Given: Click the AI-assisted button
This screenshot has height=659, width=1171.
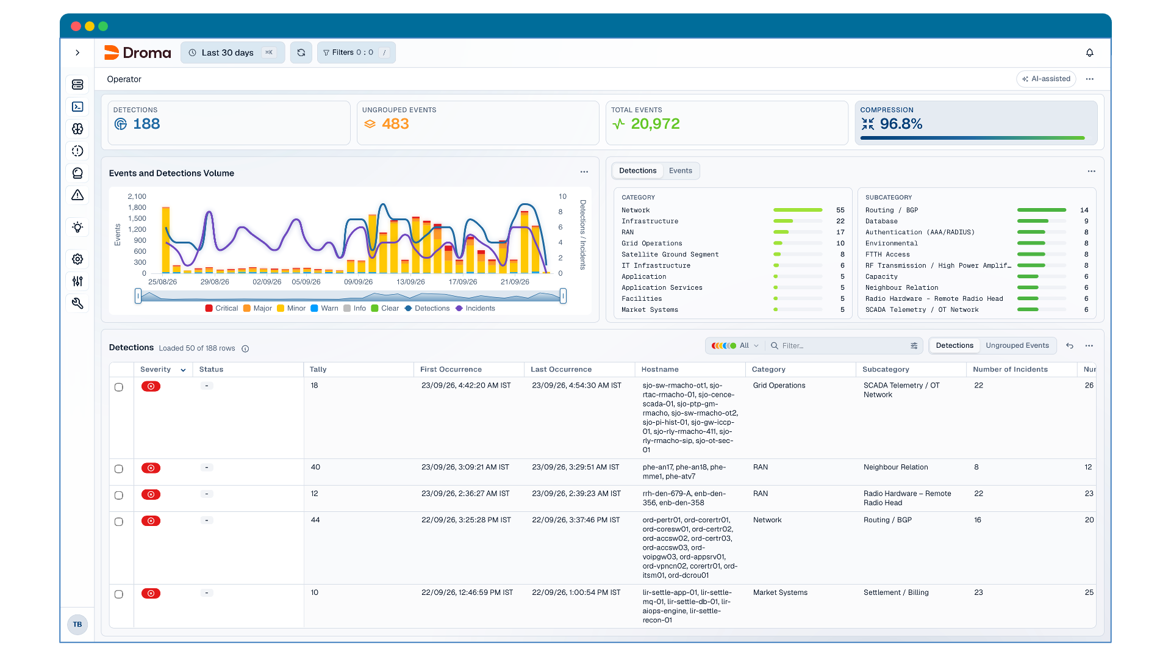Looking at the screenshot, I should click(1046, 79).
